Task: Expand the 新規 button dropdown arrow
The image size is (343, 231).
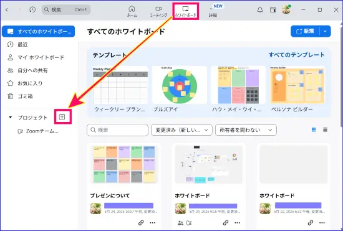Action: (x=326, y=31)
